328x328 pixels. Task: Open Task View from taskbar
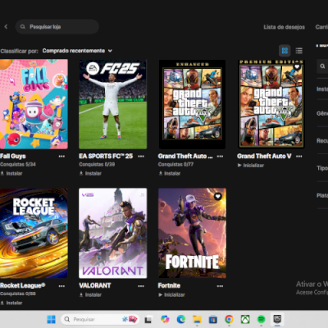click(x=148, y=319)
